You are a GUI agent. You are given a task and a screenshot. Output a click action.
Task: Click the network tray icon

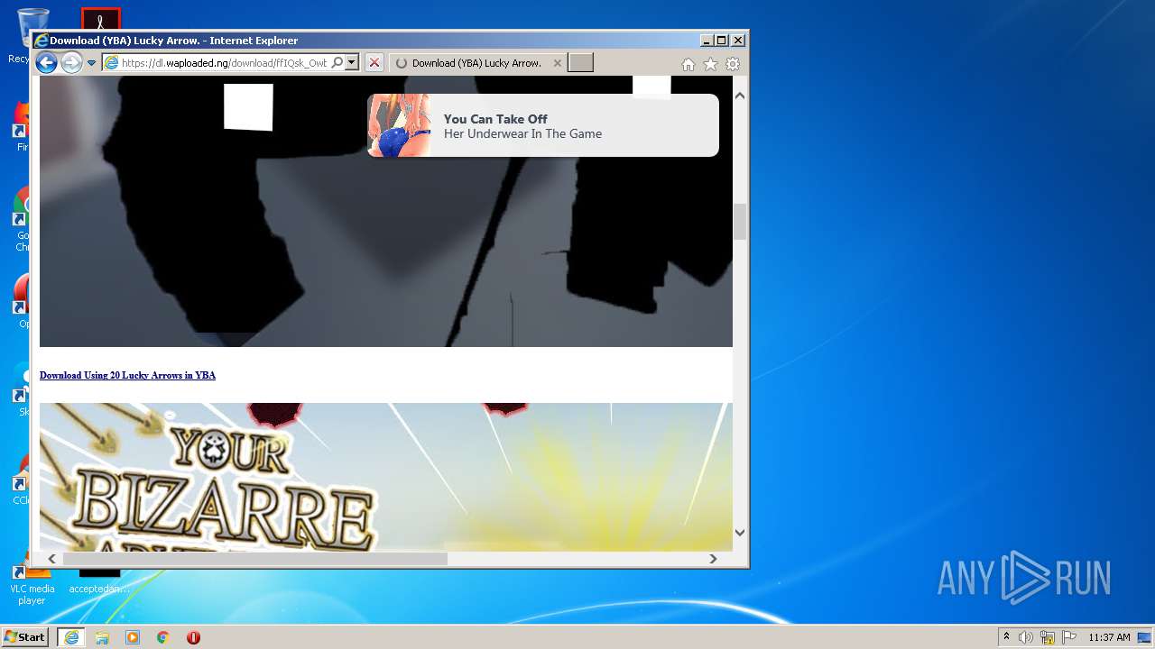(1048, 637)
